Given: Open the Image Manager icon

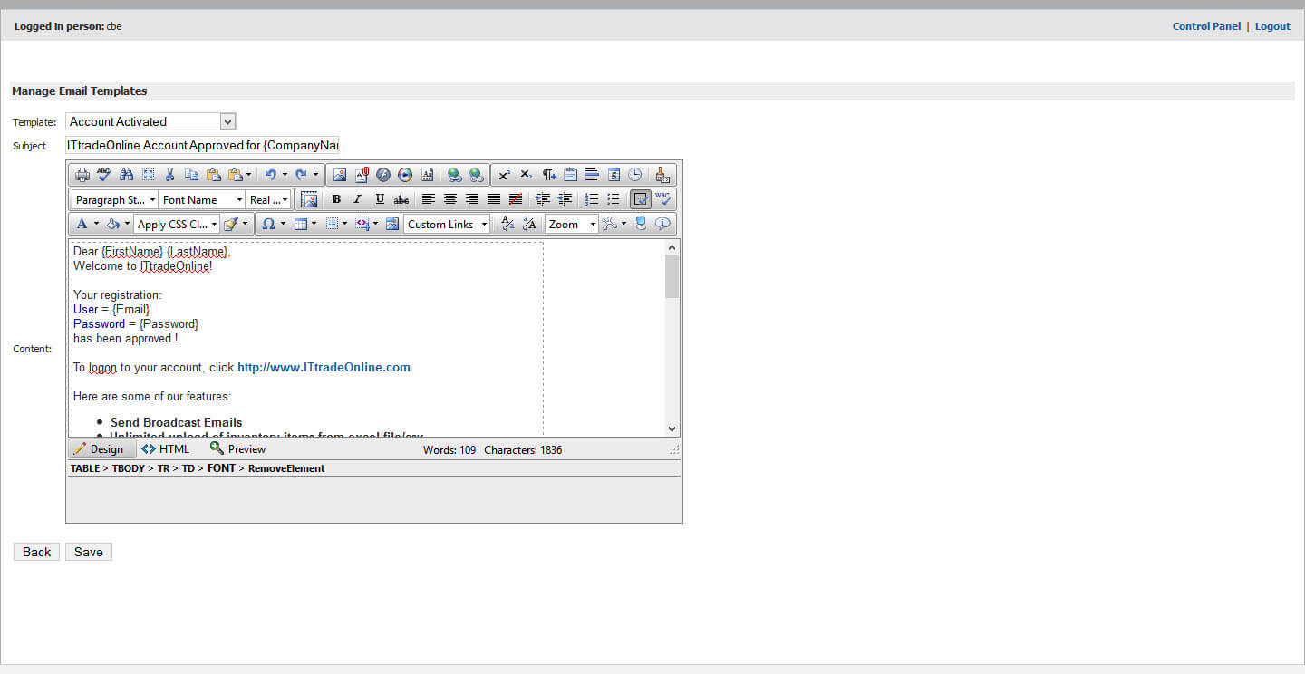Looking at the screenshot, I should [340, 175].
